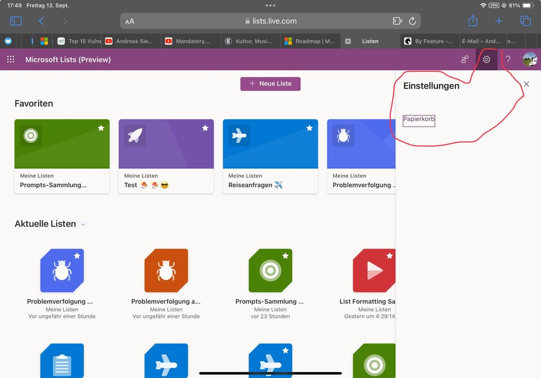Screen dimensions: 541x378
Task: Open List Formatting Sa by its title
Action: (368, 302)
